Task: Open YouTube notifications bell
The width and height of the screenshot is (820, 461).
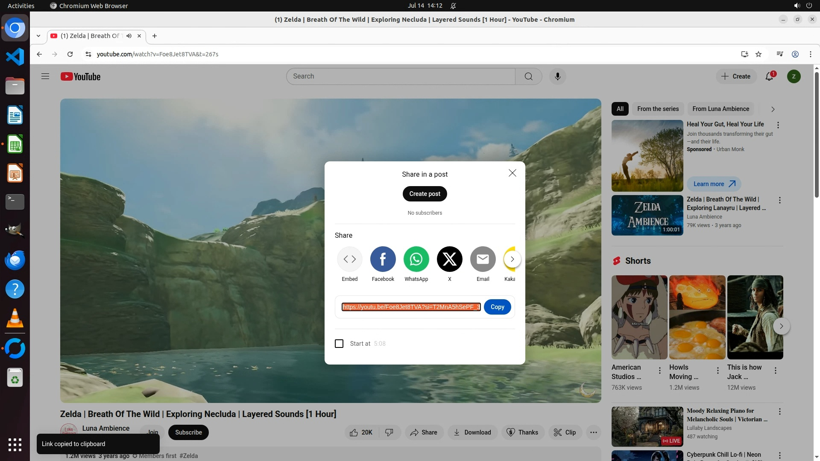Action: point(769,76)
